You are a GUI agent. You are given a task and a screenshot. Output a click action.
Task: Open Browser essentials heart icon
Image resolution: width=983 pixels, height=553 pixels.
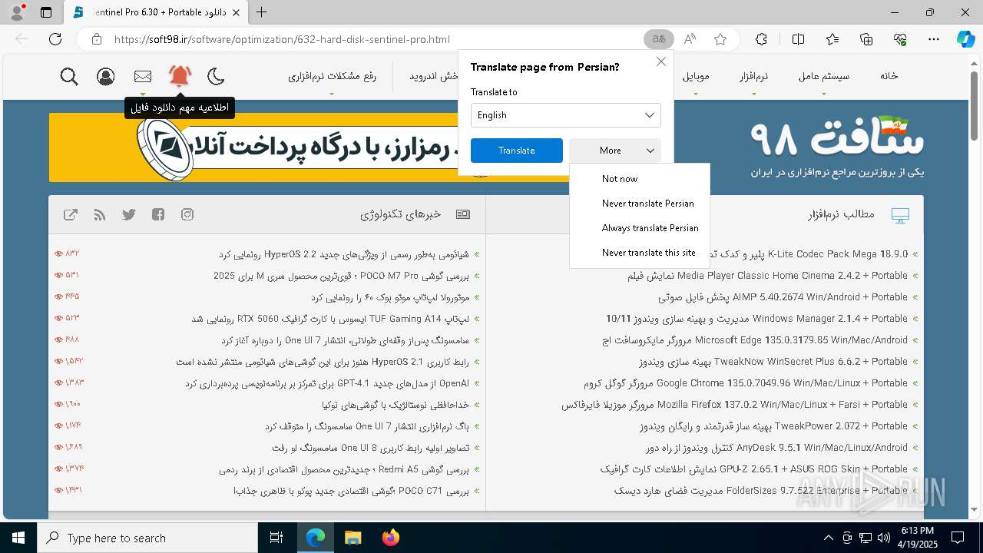pos(901,39)
